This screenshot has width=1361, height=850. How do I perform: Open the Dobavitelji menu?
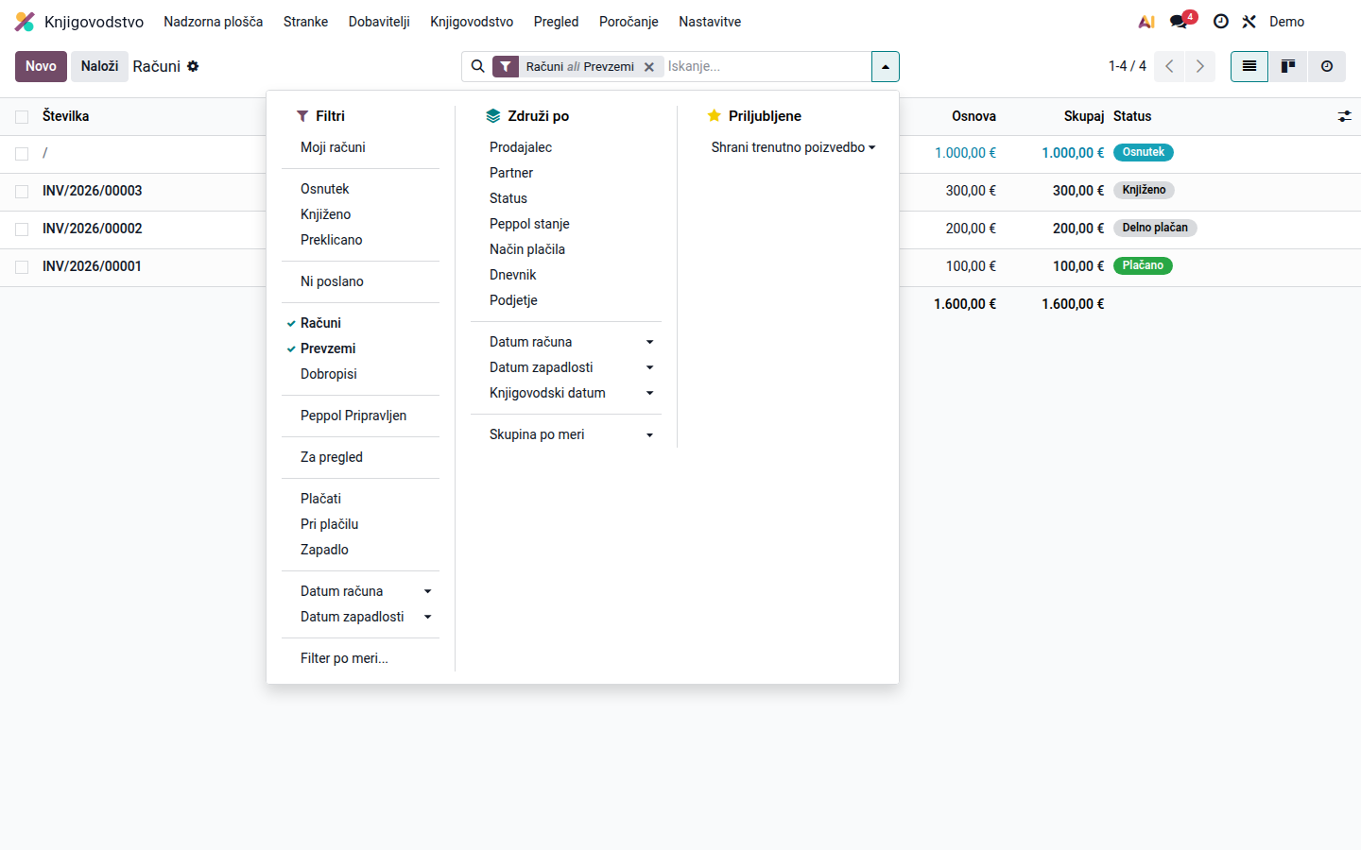point(379,22)
